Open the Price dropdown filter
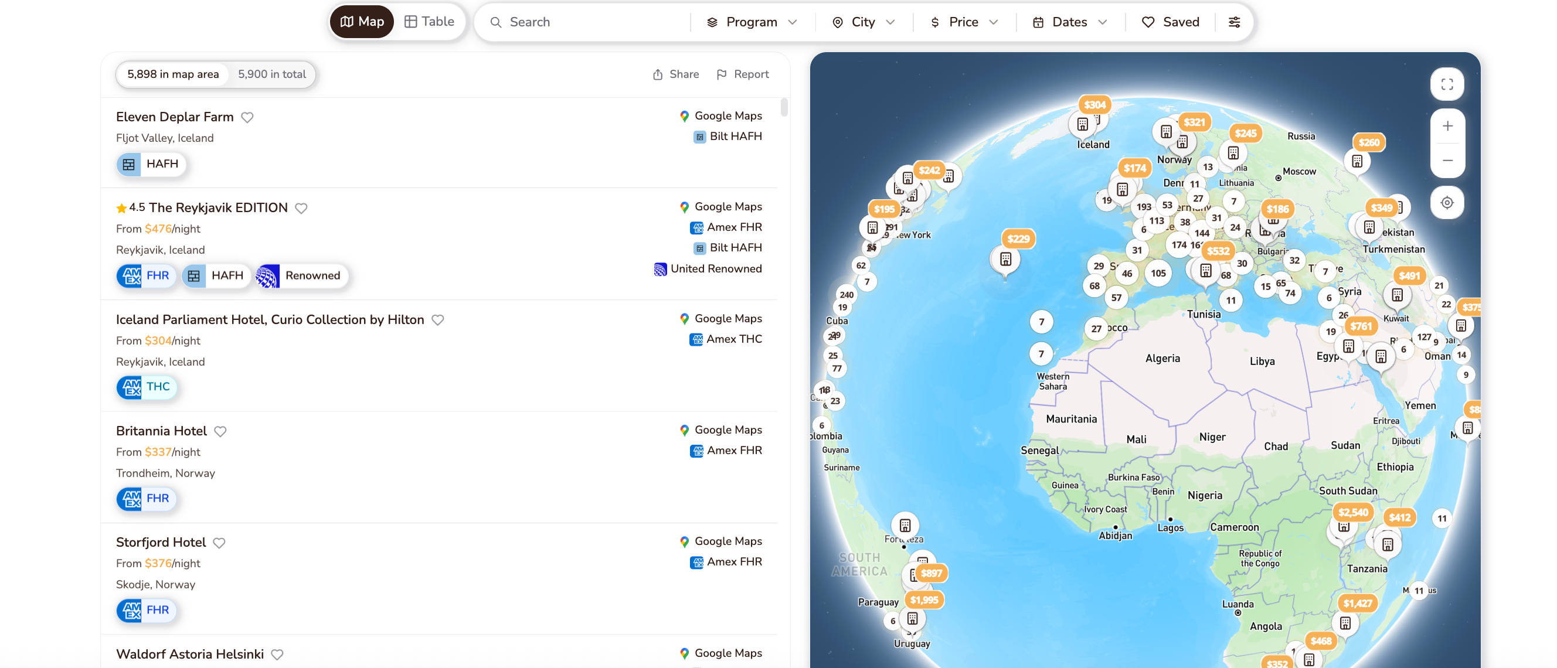 (x=964, y=22)
